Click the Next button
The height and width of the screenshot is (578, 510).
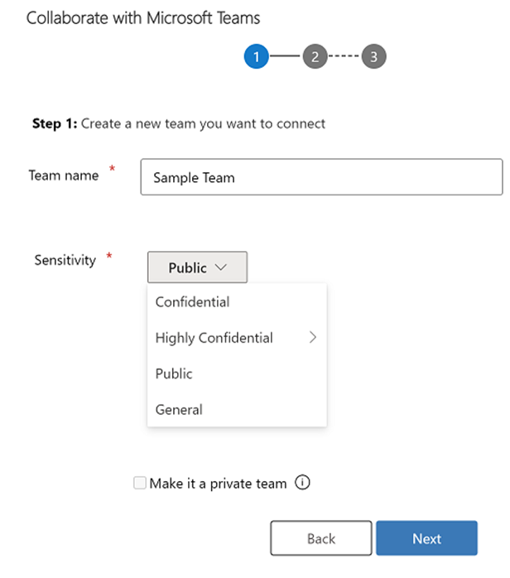pyautogui.click(x=426, y=538)
